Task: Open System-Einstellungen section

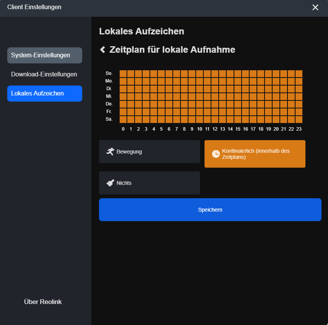Action: [45, 55]
